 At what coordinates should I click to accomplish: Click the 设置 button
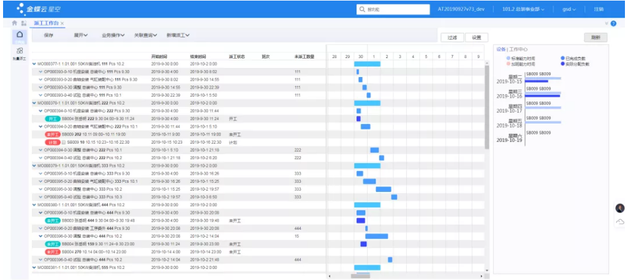pos(476,37)
